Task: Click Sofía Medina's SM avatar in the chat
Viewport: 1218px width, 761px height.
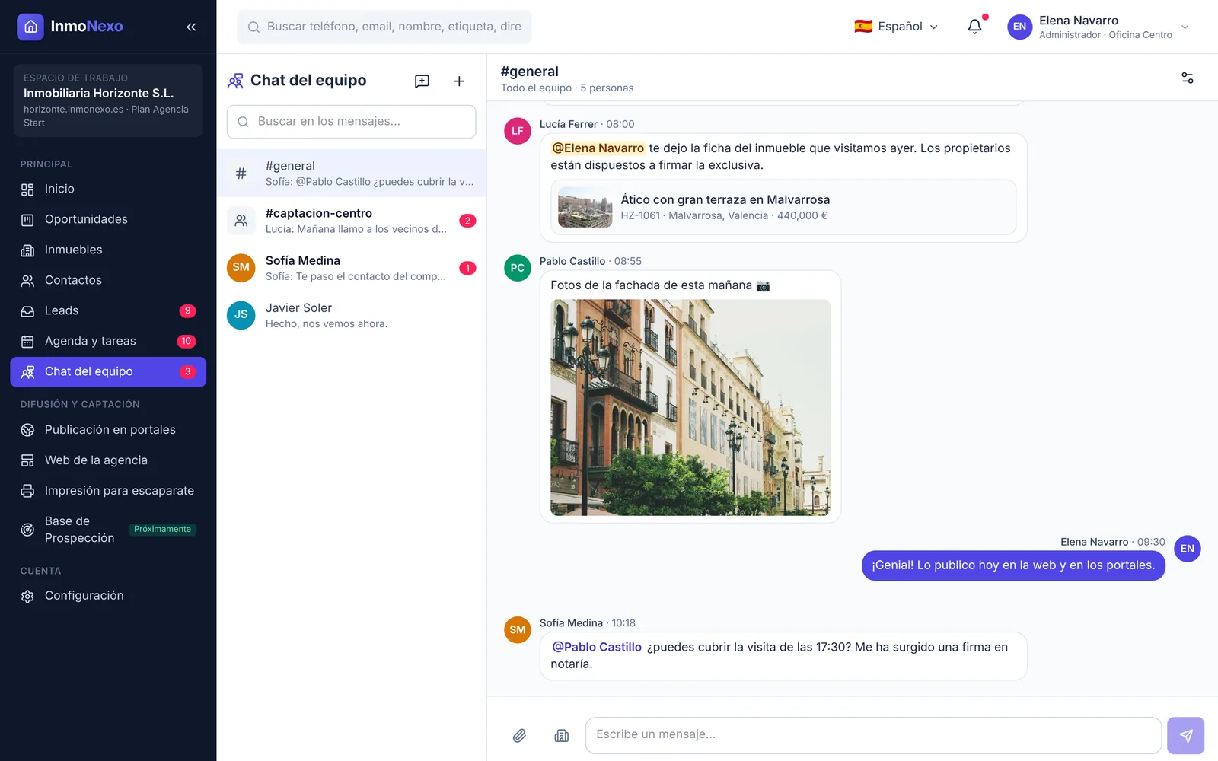Action: click(x=518, y=629)
